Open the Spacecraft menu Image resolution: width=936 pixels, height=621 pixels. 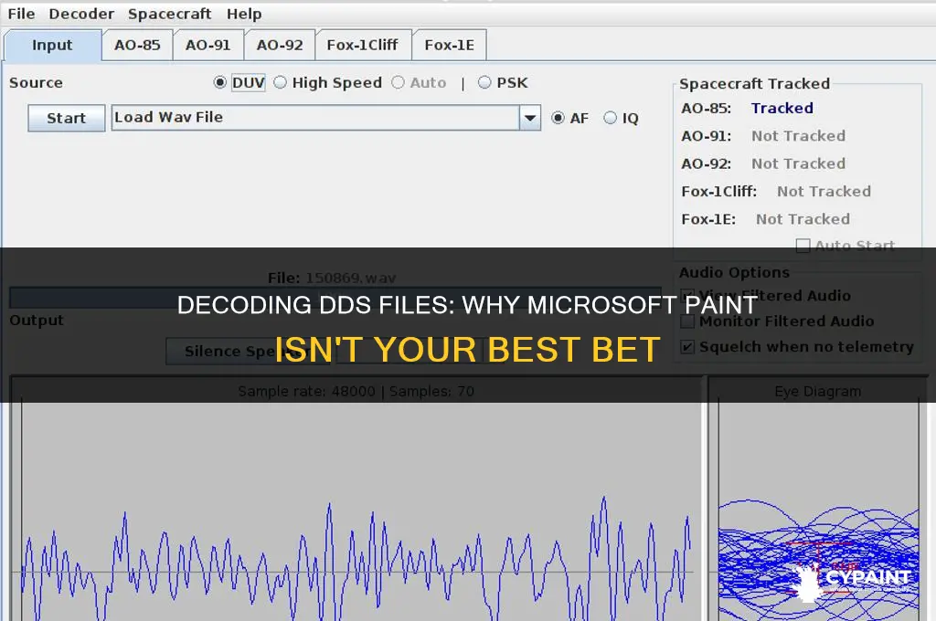point(169,13)
